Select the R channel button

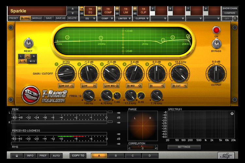pyautogui.click(x=34, y=56)
